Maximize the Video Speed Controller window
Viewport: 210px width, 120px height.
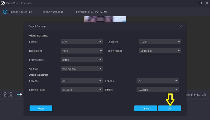pos(200,3)
